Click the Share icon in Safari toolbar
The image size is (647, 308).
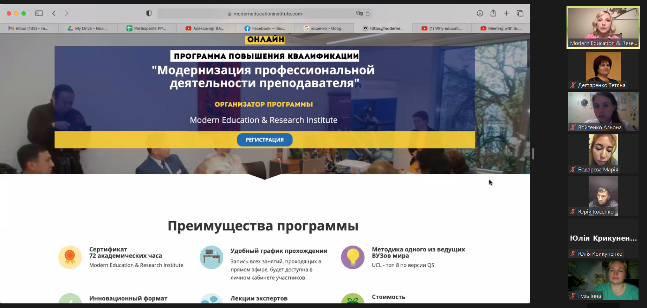click(493, 13)
